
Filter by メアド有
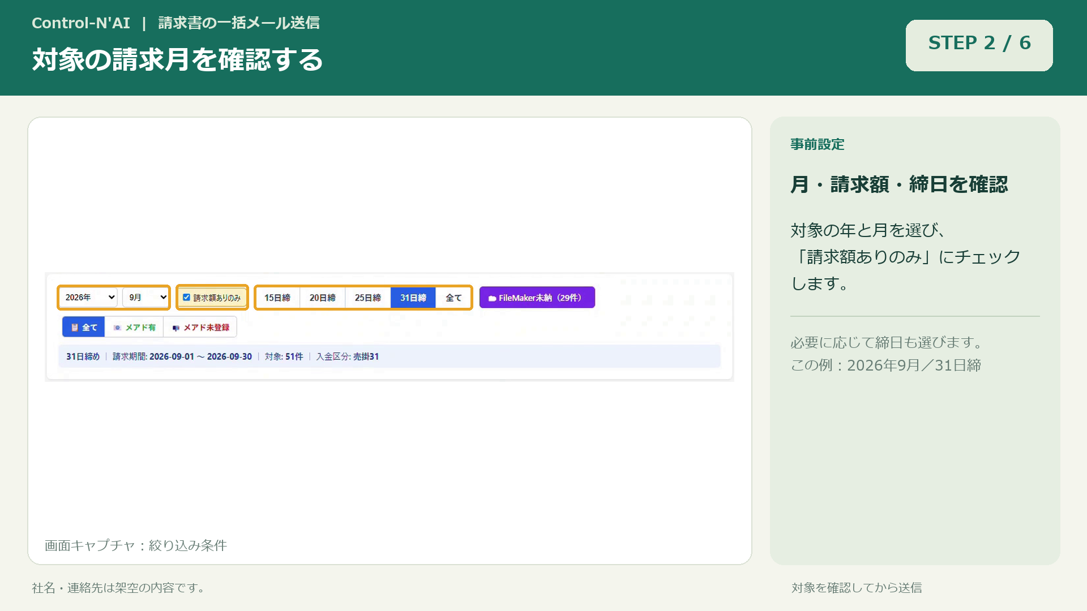coord(134,328)
